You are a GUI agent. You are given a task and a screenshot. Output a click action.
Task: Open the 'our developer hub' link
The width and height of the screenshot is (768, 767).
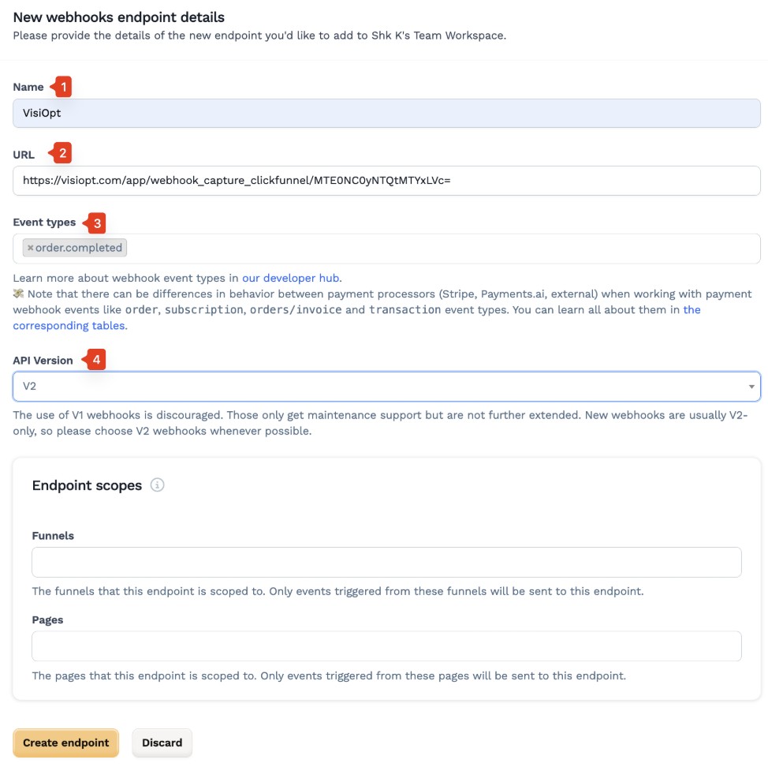(290, 279)
